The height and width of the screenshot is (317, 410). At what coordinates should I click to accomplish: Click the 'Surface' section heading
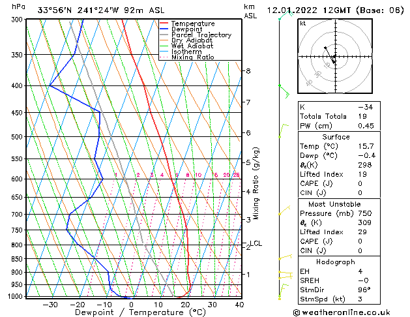click(x=336, y=137)
